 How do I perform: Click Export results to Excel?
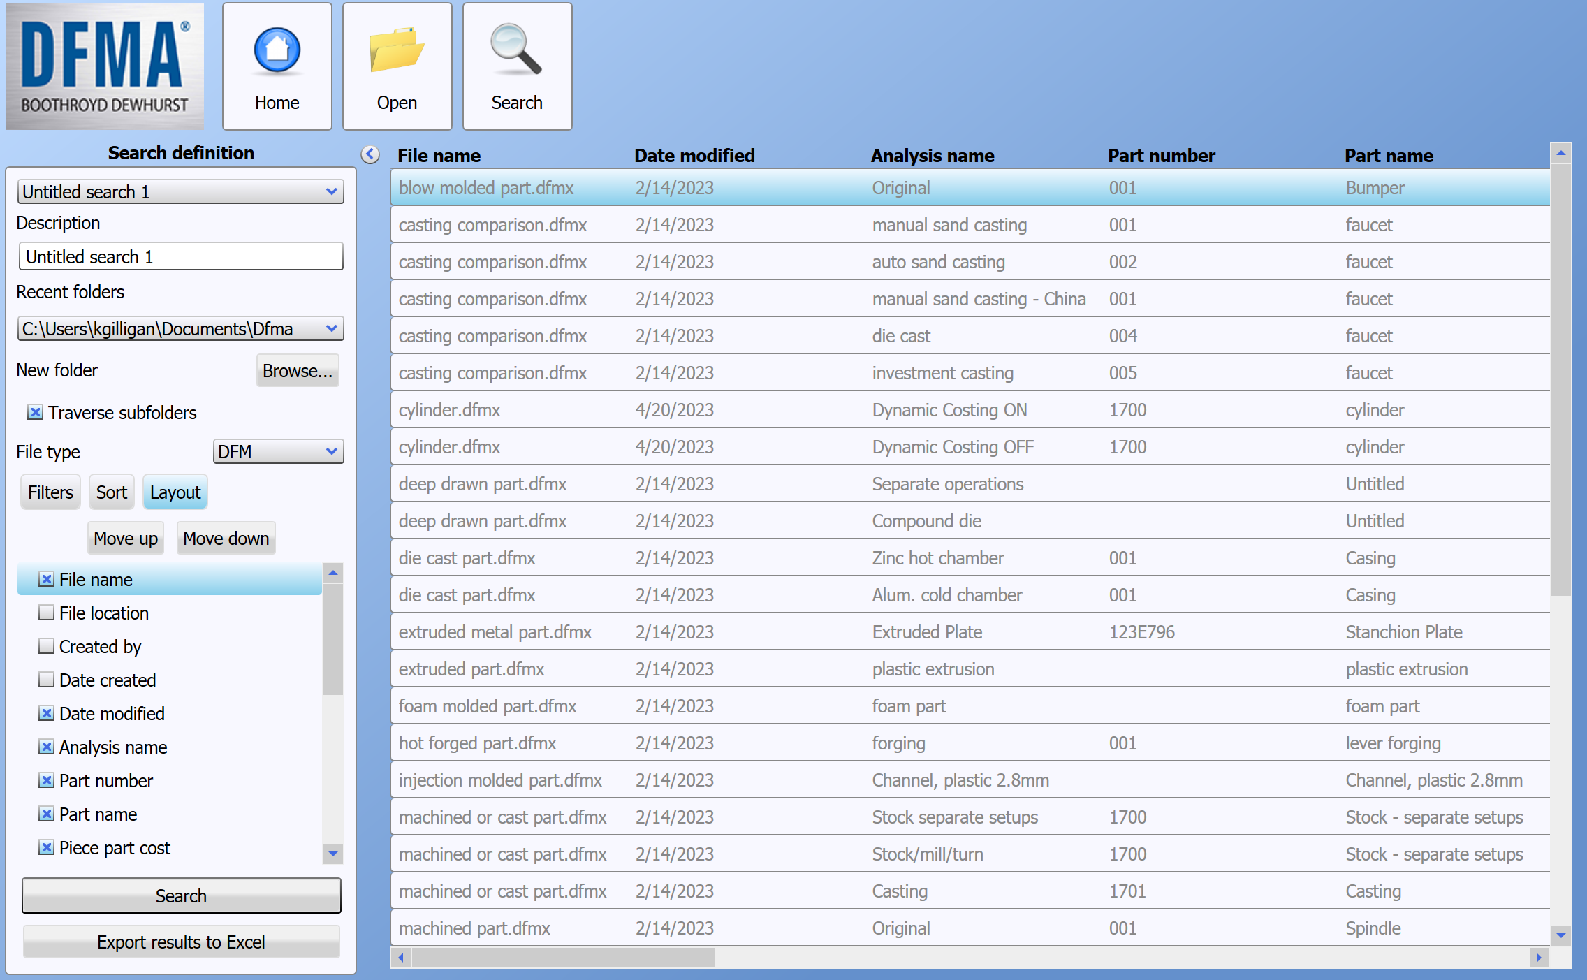tap(181, 942)
